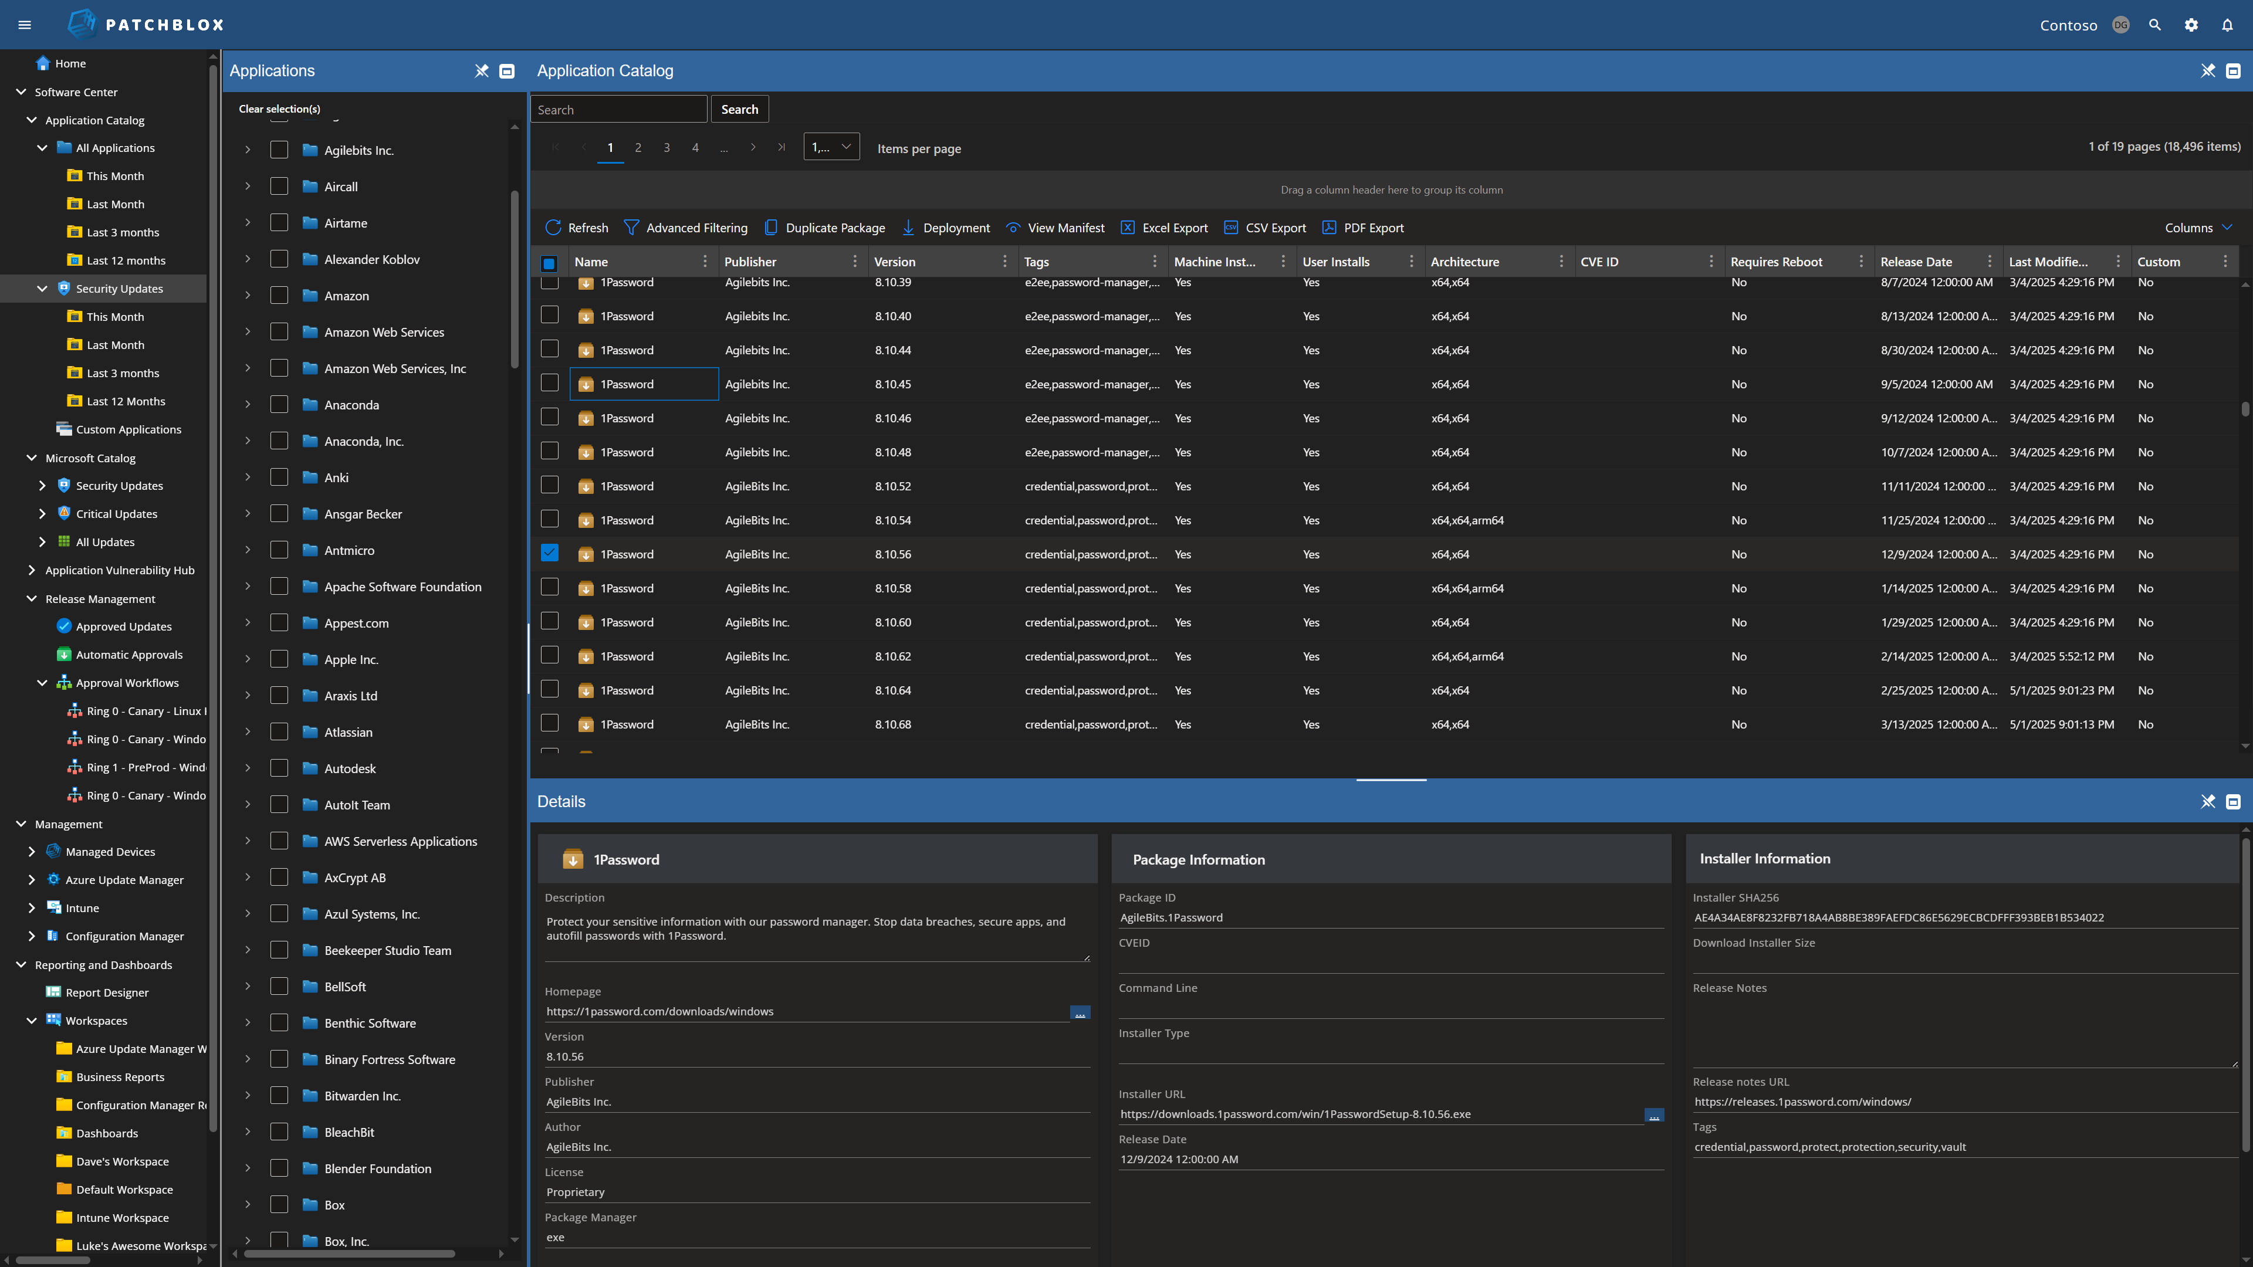Select Report Designer in the sidebar
2253x1267 pixels.
coord(107,992)
